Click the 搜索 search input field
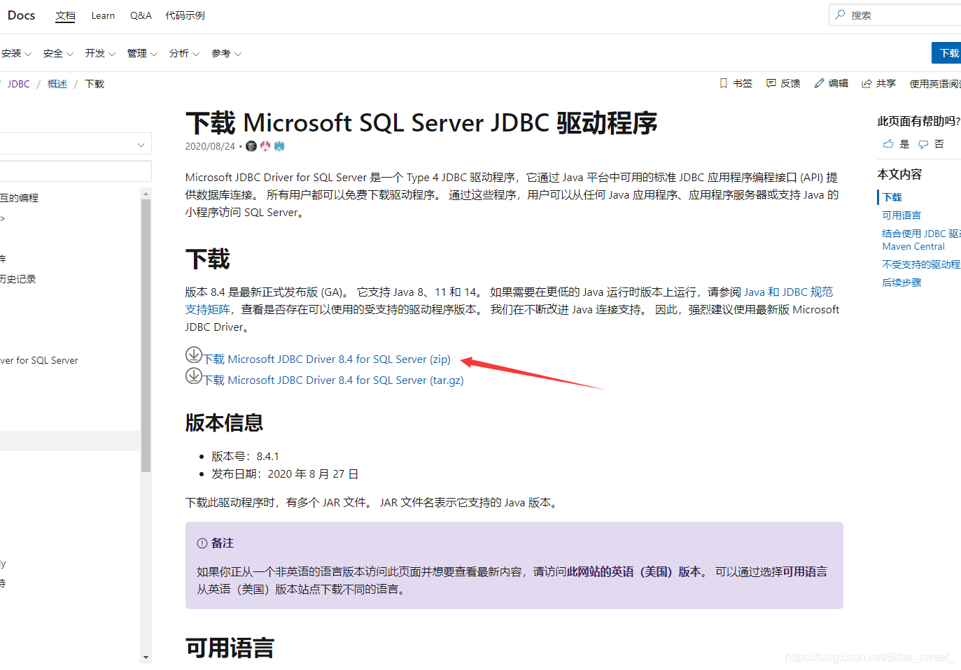This screenshot has width=961, height=670. point(895,15)
